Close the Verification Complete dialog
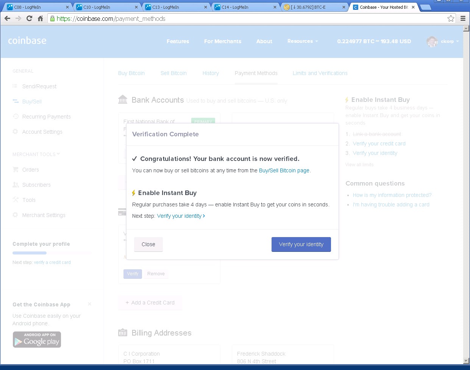Screen dimensions: 470x370 148,244
